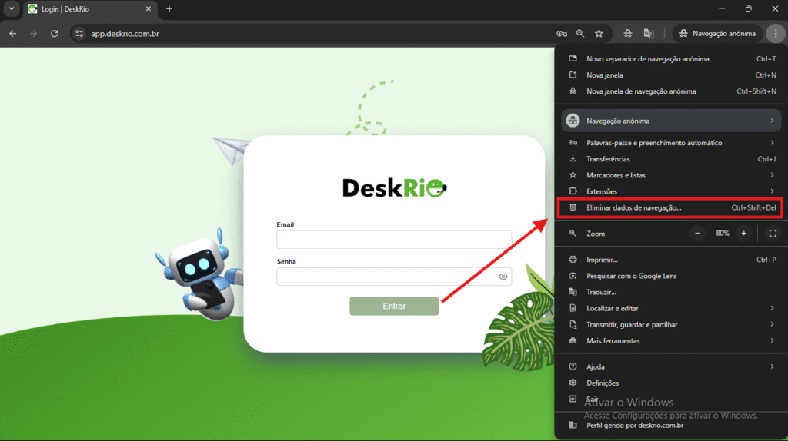
Task: Choose Nova janela from the menu
Action: click(x=671, y=75)
